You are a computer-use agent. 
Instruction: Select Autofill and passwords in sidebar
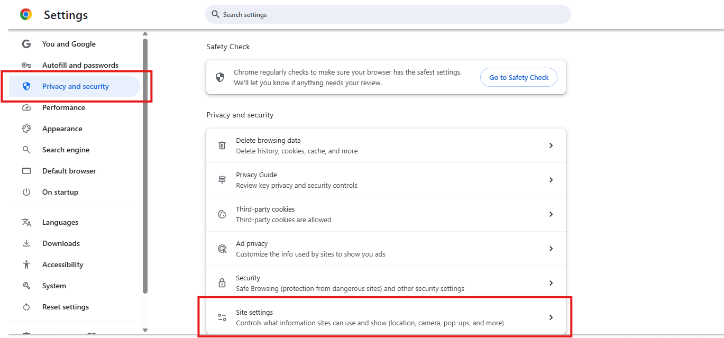click(x=80, y=65)
